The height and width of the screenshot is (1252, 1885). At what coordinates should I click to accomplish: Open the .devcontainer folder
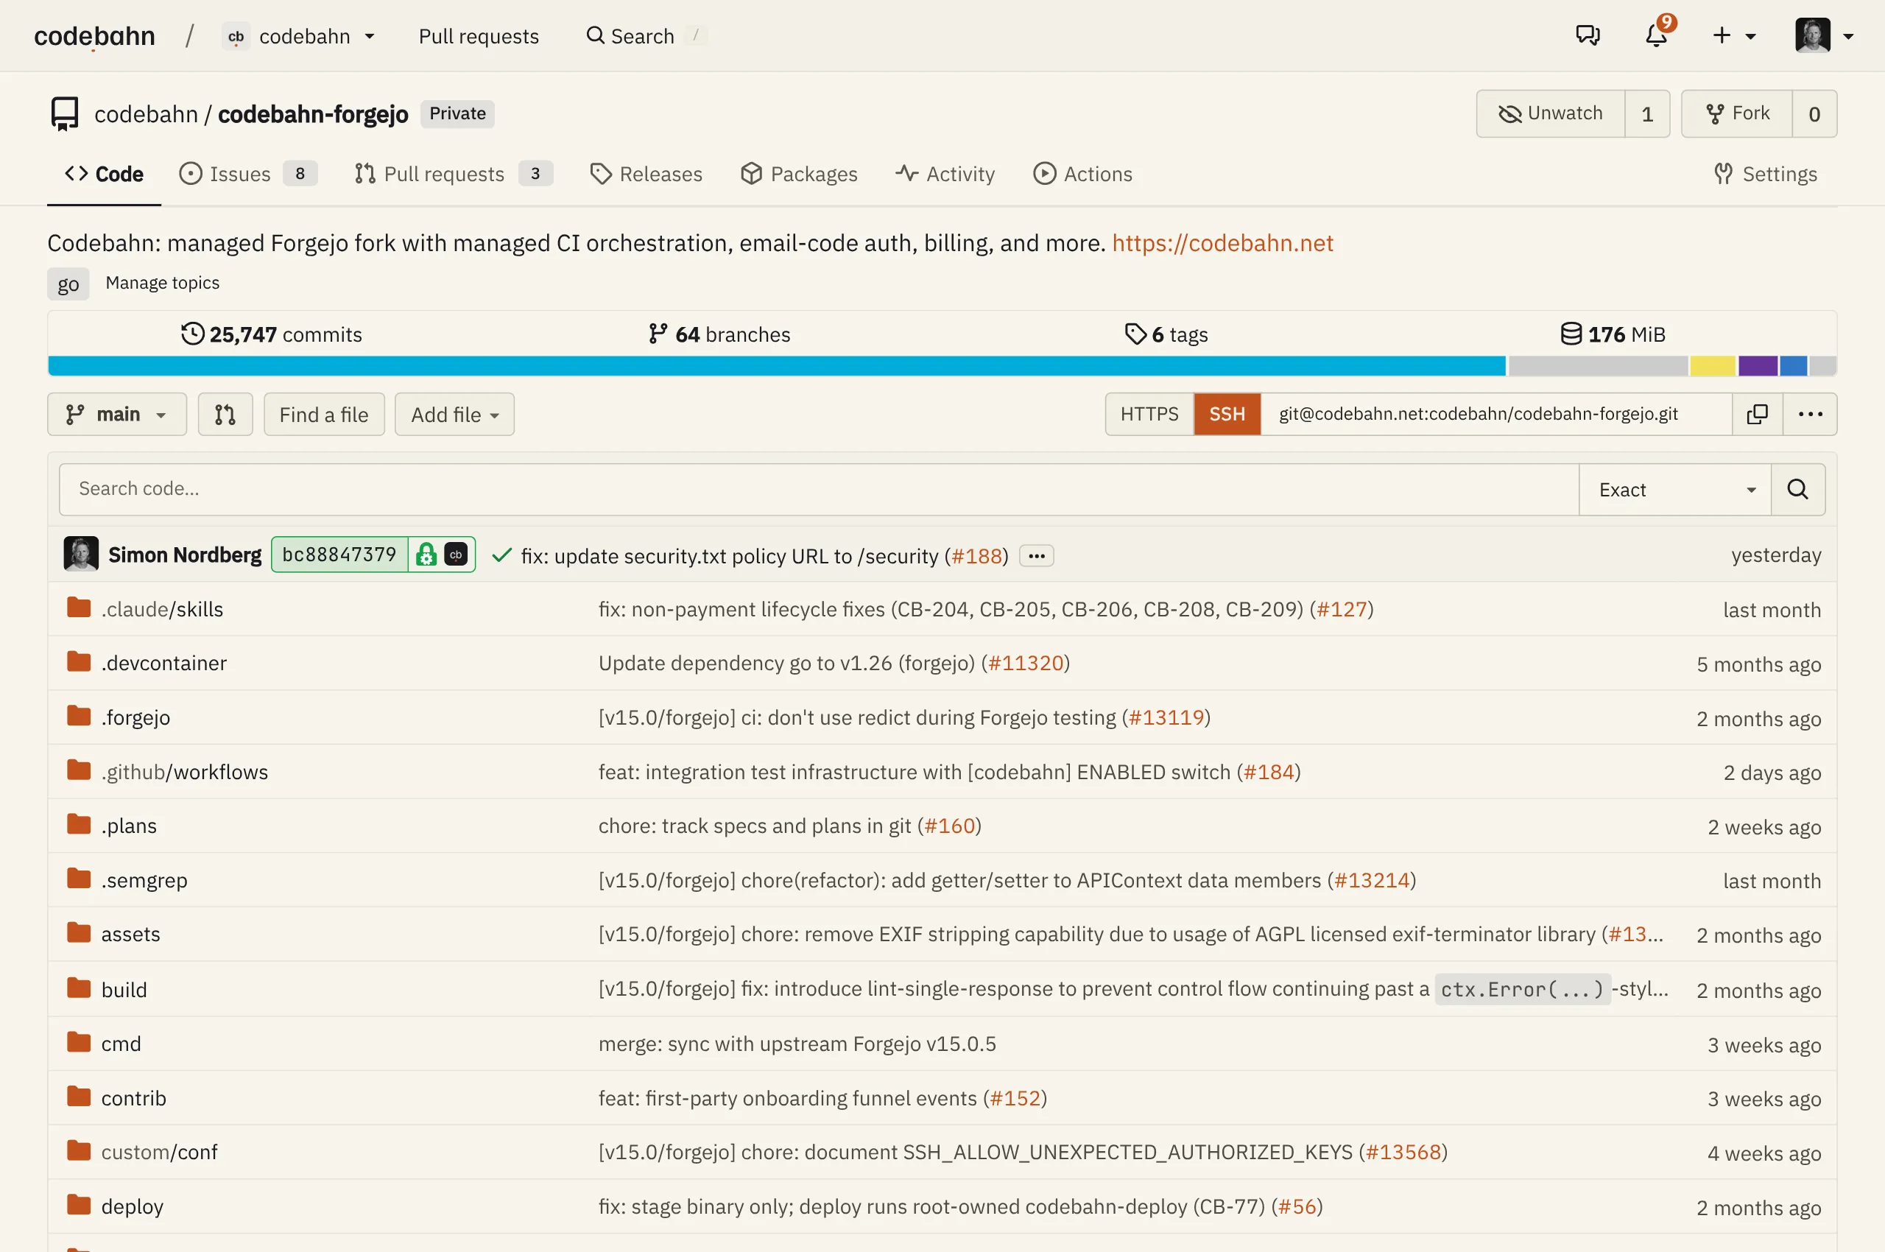click(163, 663)
